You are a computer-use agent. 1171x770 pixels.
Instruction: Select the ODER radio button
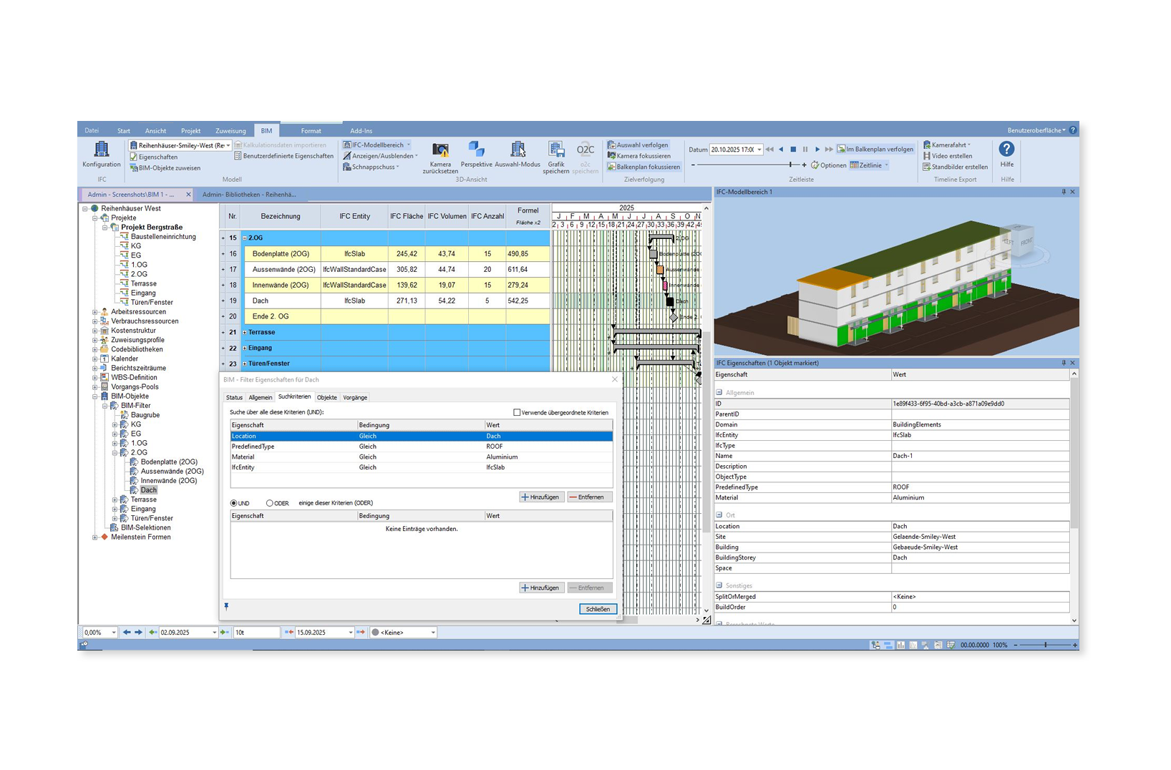coord(270,504)
